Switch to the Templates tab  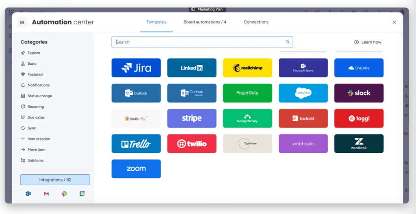tap(156, 22)
